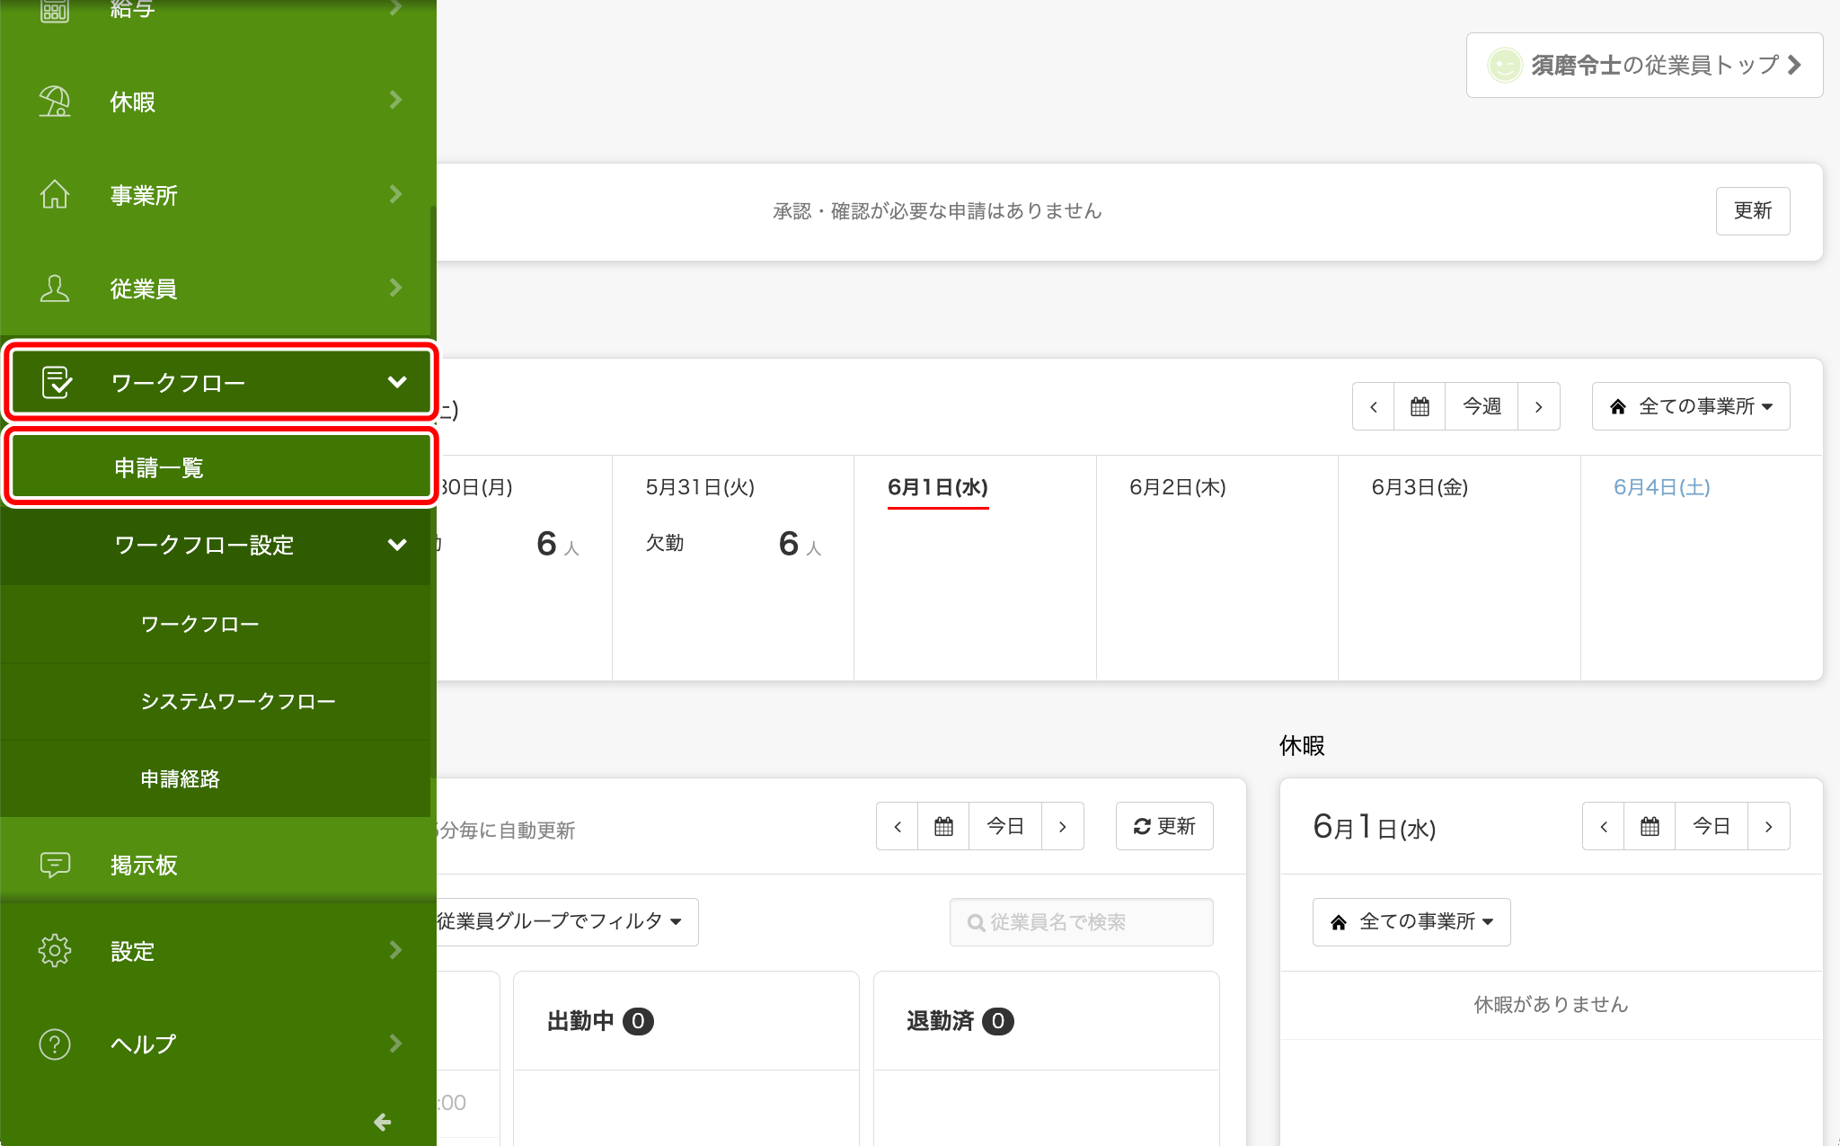Go to next week arrow

1538,406
